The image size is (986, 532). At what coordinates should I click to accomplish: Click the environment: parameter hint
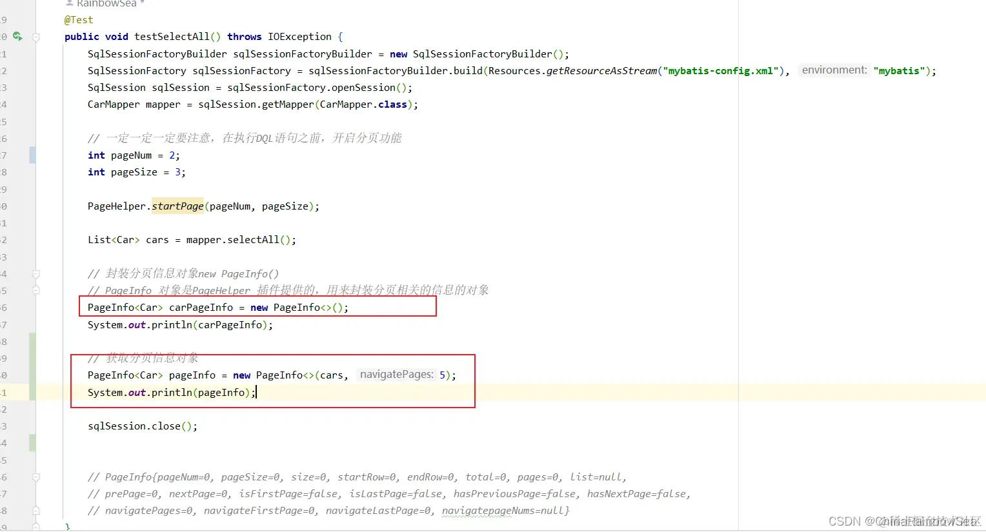(834, 70)
